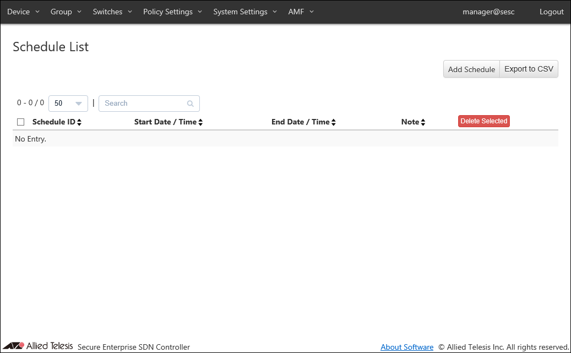
Task: Click Logout in the top bar
Action: point(551,12)
